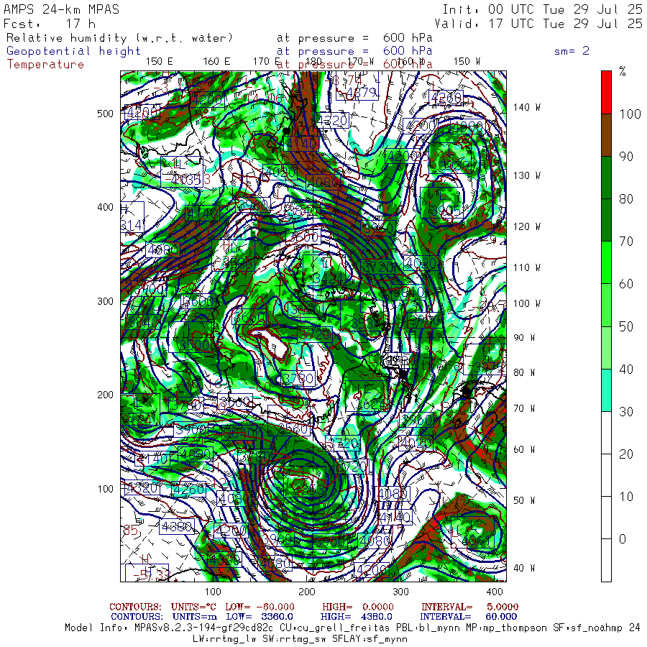Click the y-axis '200' tick label

pyautogui.click(x=105, y=395)
